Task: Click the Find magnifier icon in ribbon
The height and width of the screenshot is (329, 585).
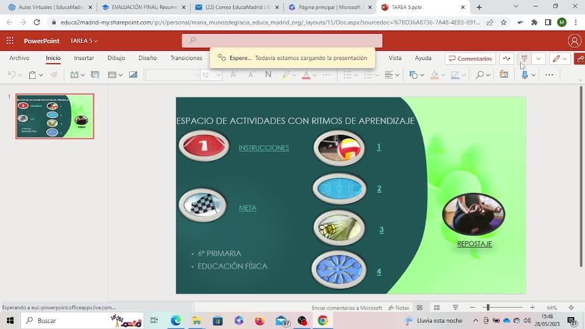Action: click(480, 75)
